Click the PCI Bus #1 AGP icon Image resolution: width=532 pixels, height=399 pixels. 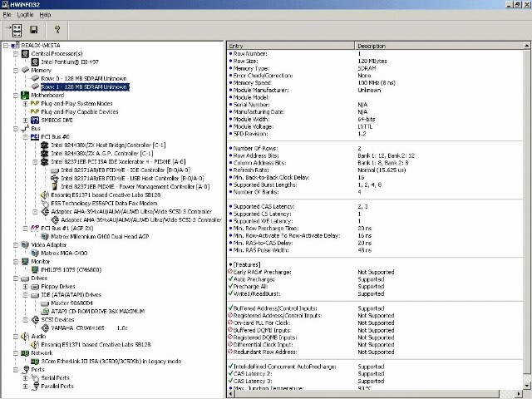point(35,228)
